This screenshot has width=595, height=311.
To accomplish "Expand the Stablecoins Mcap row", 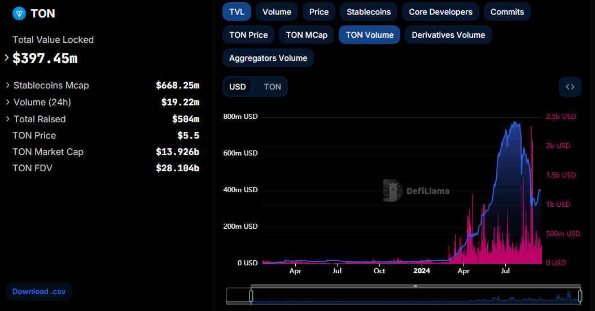I will pyautogui.click(x=8, y=85).
